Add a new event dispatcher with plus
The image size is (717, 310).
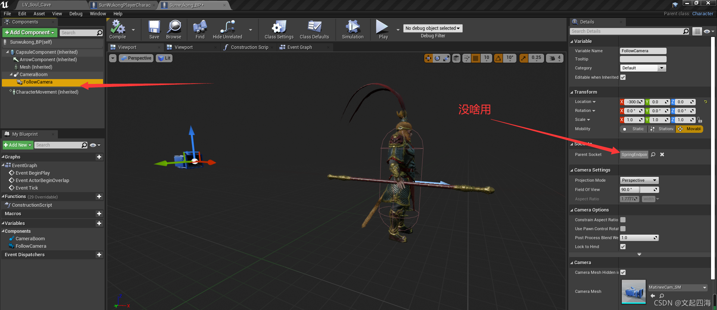[x=99, y=255]
